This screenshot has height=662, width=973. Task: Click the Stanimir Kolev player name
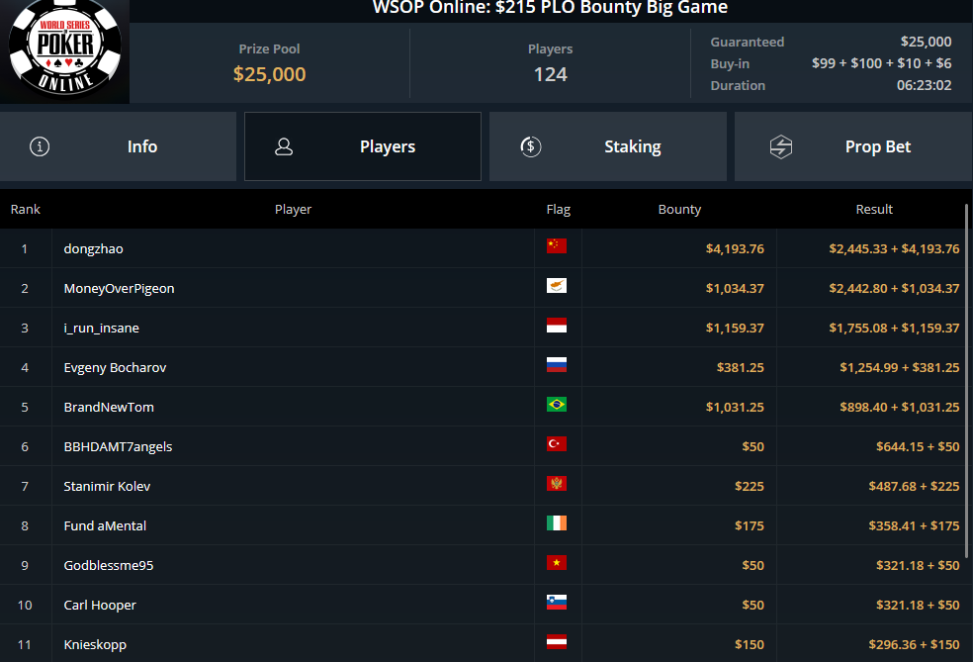tap(107, 486)
